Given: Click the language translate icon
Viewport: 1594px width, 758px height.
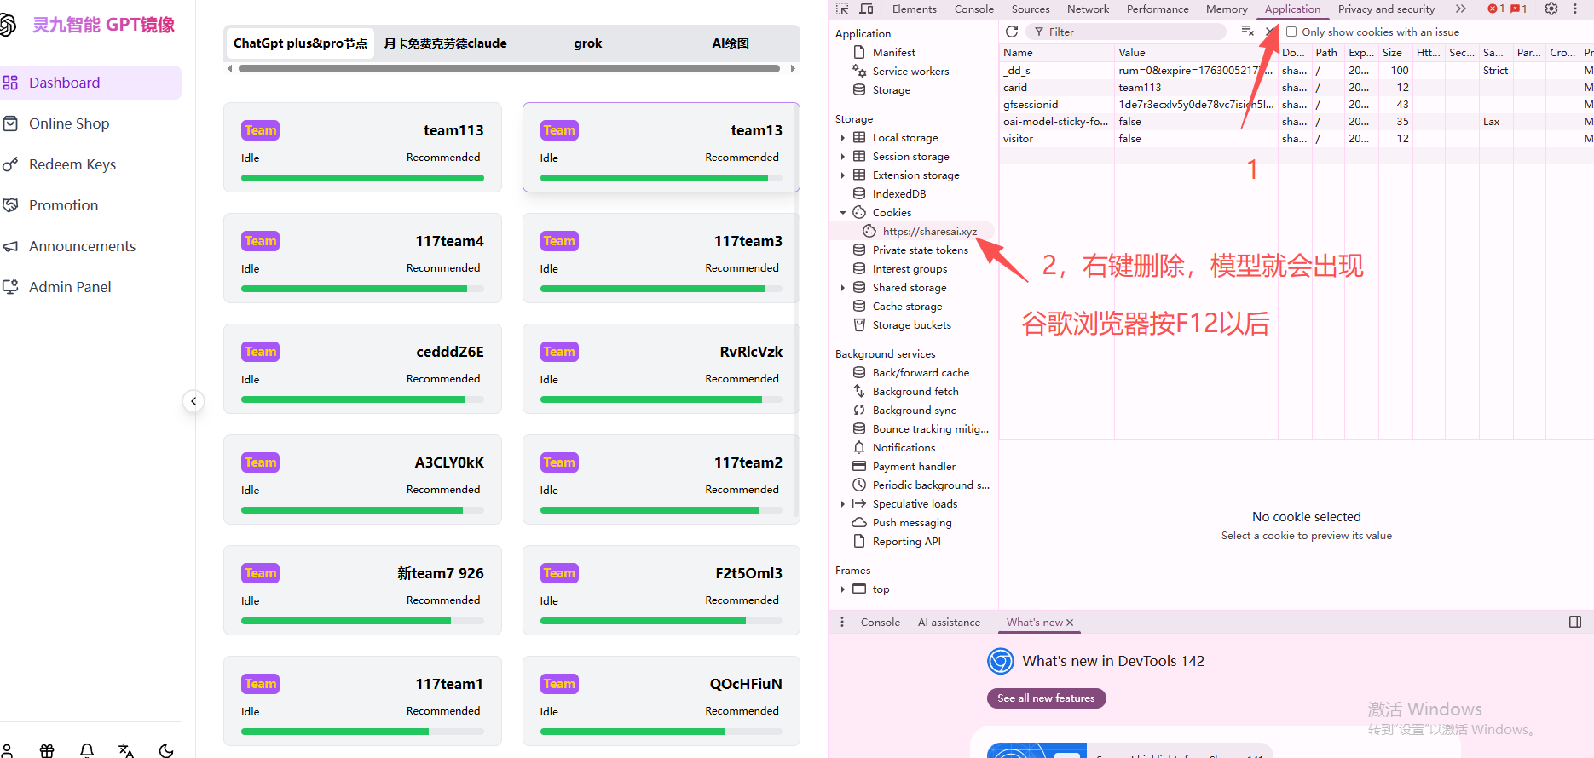Looking at the screenshot, I should point(126,750).
